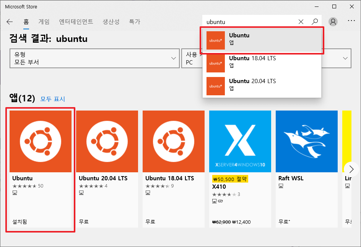Open the Ubuntu app tile image
Image resolution: width=361 pixels, height=247 pixels.
point(41,141)
